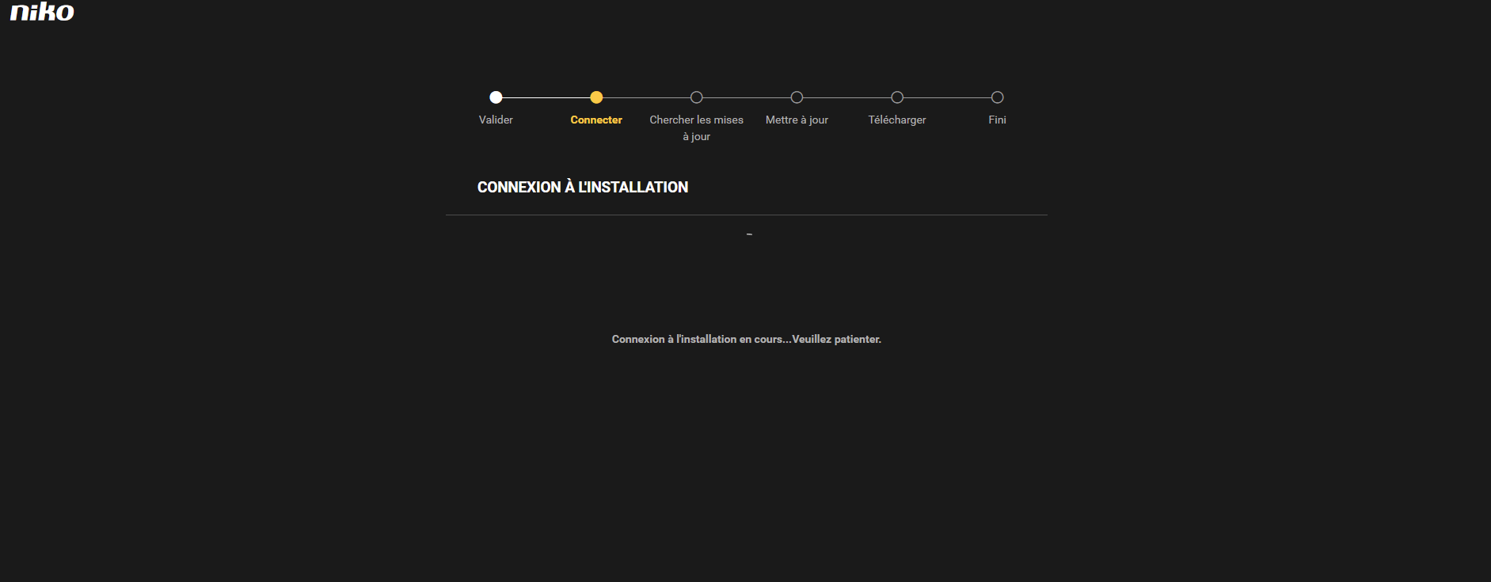Click the Connexion en cours status message
The image size is (1491, 582).
tap(746, 339)
